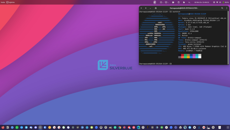The image size is (230, 130).
Task: Open Skype from the dock
Action: pos(190,127)
